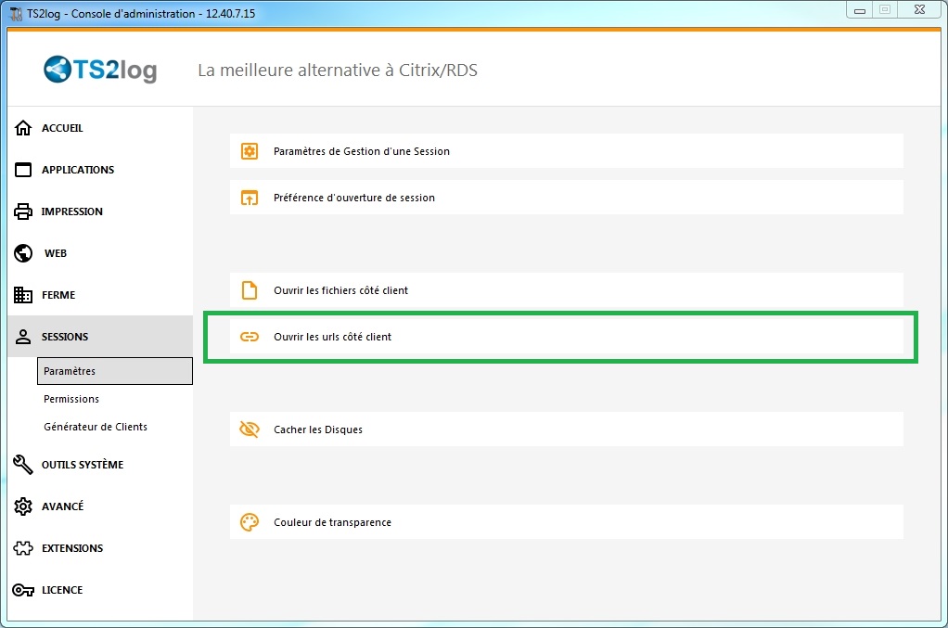Click the tagline La meilleure alternative à Citrix/RDS
This screenshot has height=628, width=948.
click(338, 70)
